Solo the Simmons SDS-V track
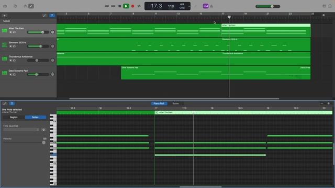The width and height of the screenshot is (335, 188). pos(14,46)
